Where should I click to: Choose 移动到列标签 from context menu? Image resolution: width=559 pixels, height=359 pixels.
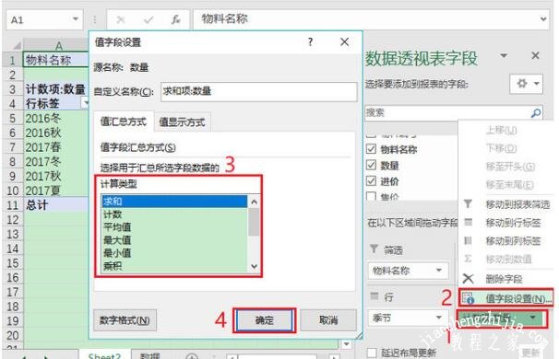[x=514, y=241]
